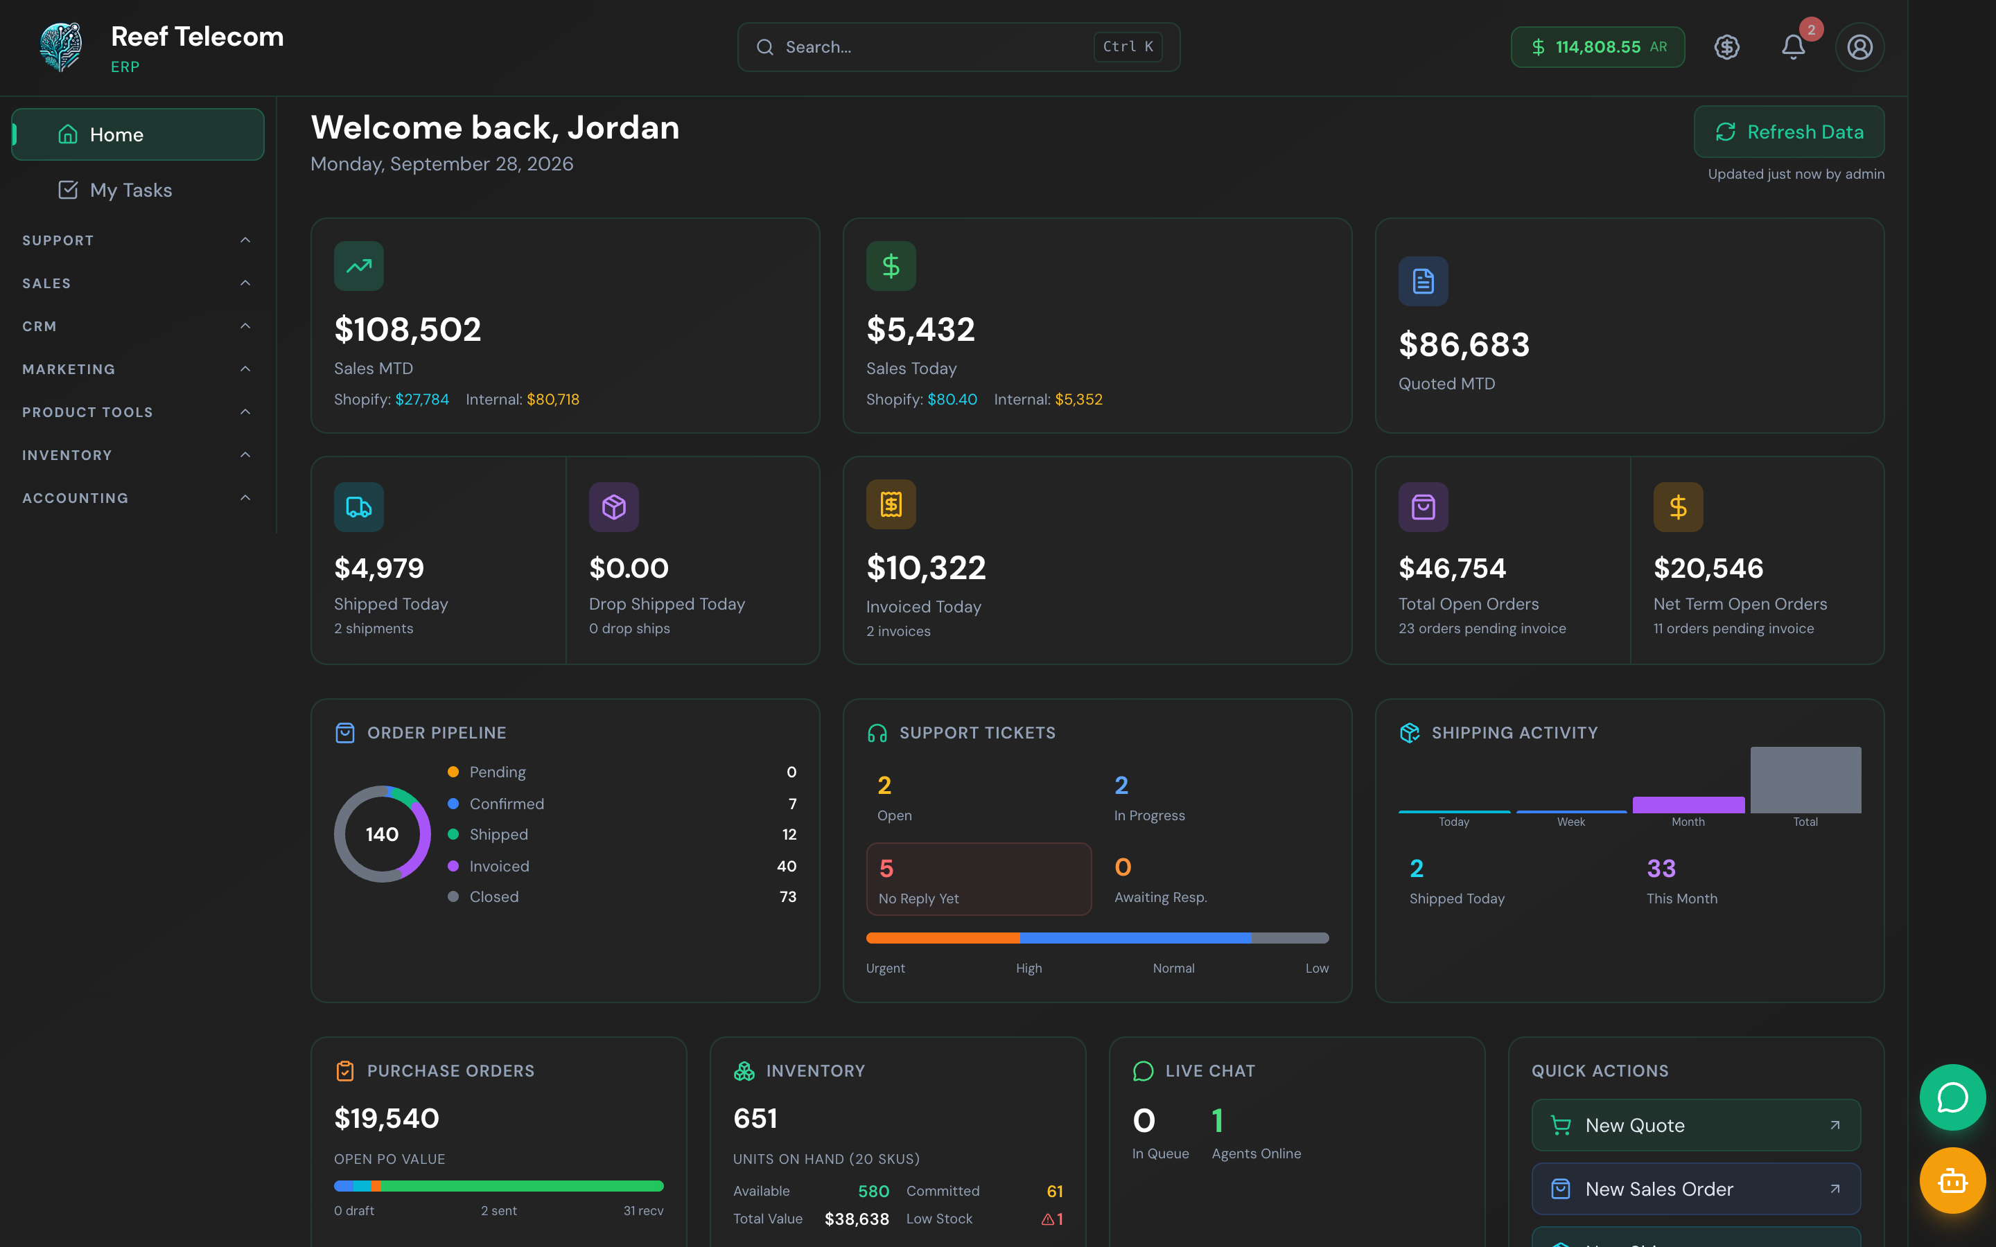This screenshot has height=1247, width=1996.
Task: Open the orange assistant bot button
Action: pyautogui.click(x=1952, y=1181)
